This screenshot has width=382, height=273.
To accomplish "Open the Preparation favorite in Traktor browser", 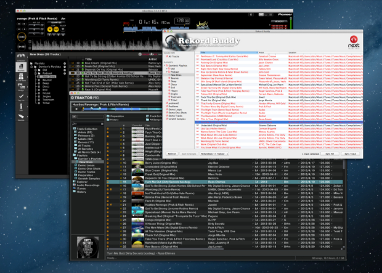I will pos(115,116).
